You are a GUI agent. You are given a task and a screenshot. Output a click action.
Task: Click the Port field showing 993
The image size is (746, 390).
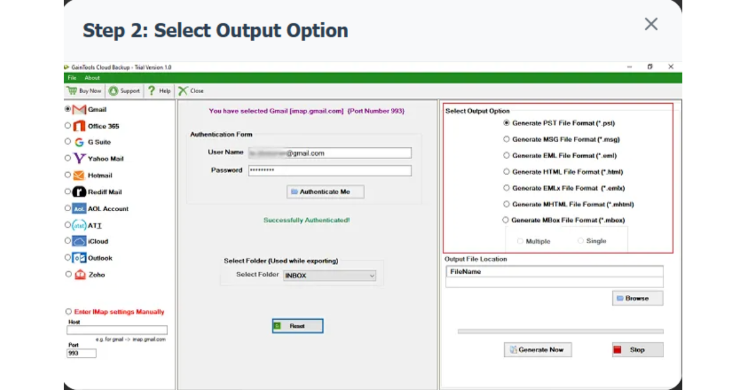[x=81, y=353]
